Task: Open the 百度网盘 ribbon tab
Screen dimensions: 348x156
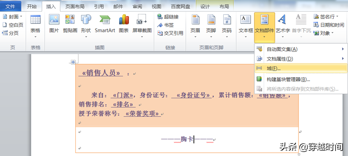Action: pos(180,6)
